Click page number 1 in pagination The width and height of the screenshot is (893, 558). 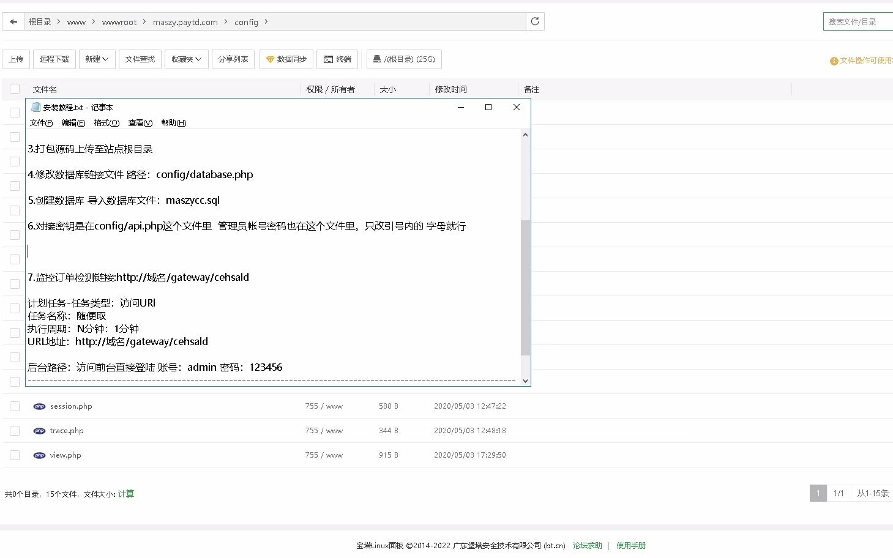(x=818, y=493)
